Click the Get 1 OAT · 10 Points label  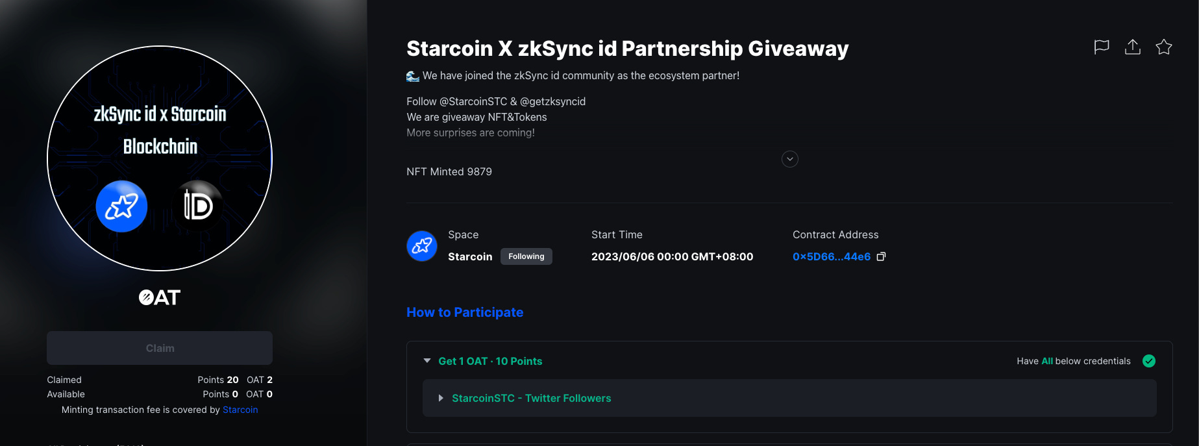click(x=490, y=361)
